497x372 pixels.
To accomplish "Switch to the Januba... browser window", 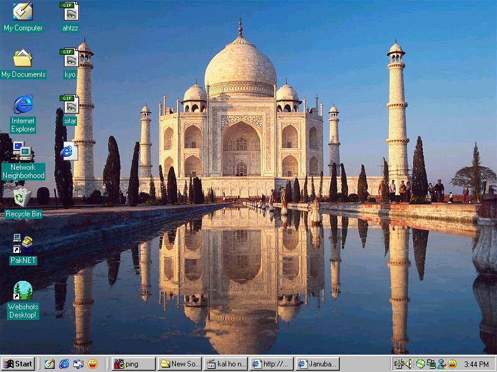I will 317,364.
